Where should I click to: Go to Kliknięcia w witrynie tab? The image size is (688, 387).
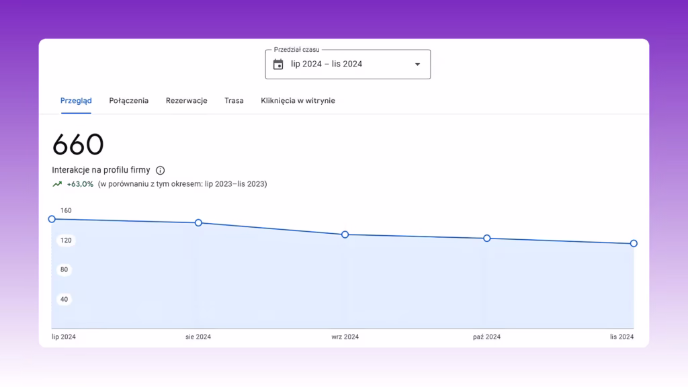[x=298, y=101]
